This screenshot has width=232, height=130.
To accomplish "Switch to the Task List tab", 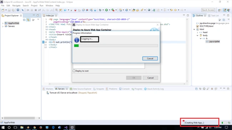I will coord(213,16).
